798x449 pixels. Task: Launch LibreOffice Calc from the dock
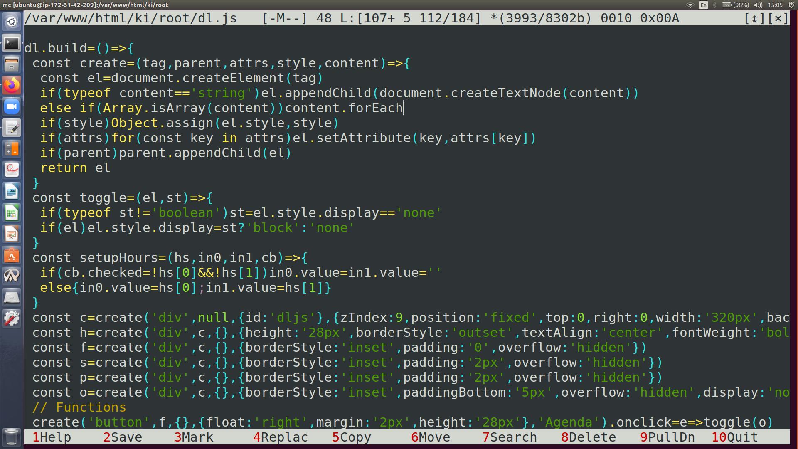(12, 213)
